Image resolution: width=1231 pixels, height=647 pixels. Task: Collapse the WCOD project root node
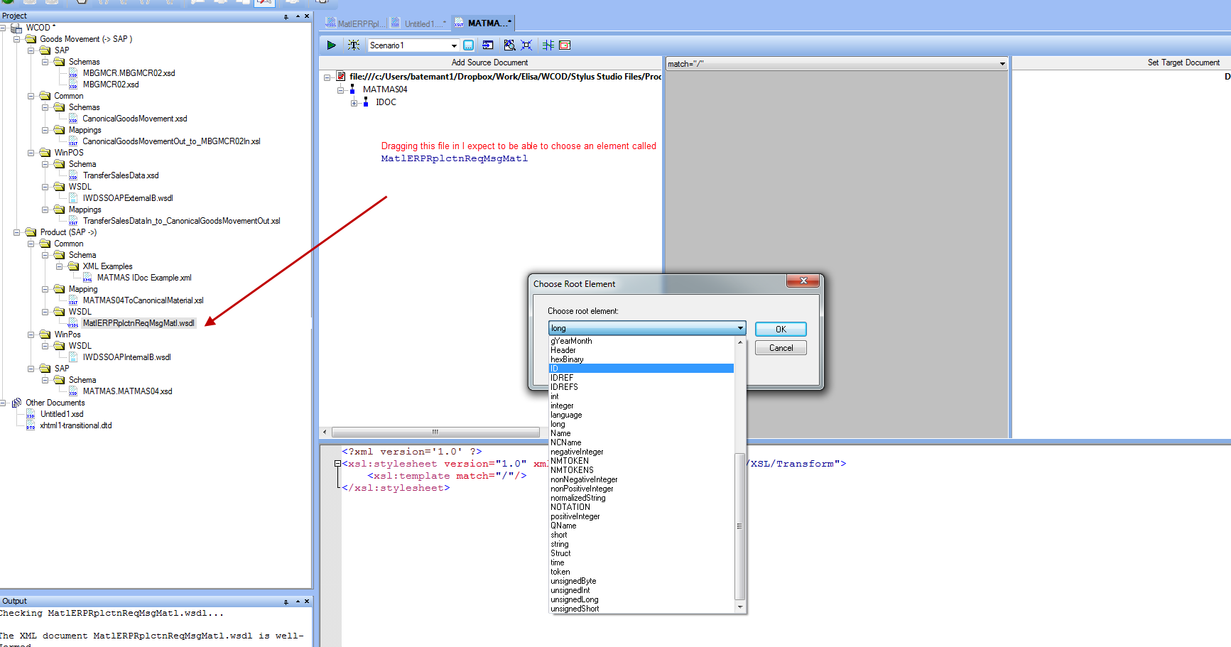3,28
